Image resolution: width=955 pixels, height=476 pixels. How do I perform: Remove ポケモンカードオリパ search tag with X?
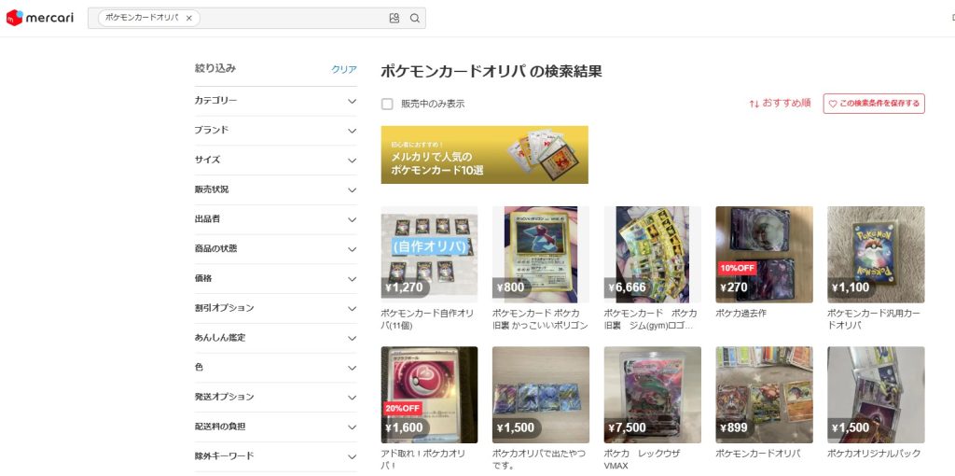pyautogui.click(x=188, y=18)
